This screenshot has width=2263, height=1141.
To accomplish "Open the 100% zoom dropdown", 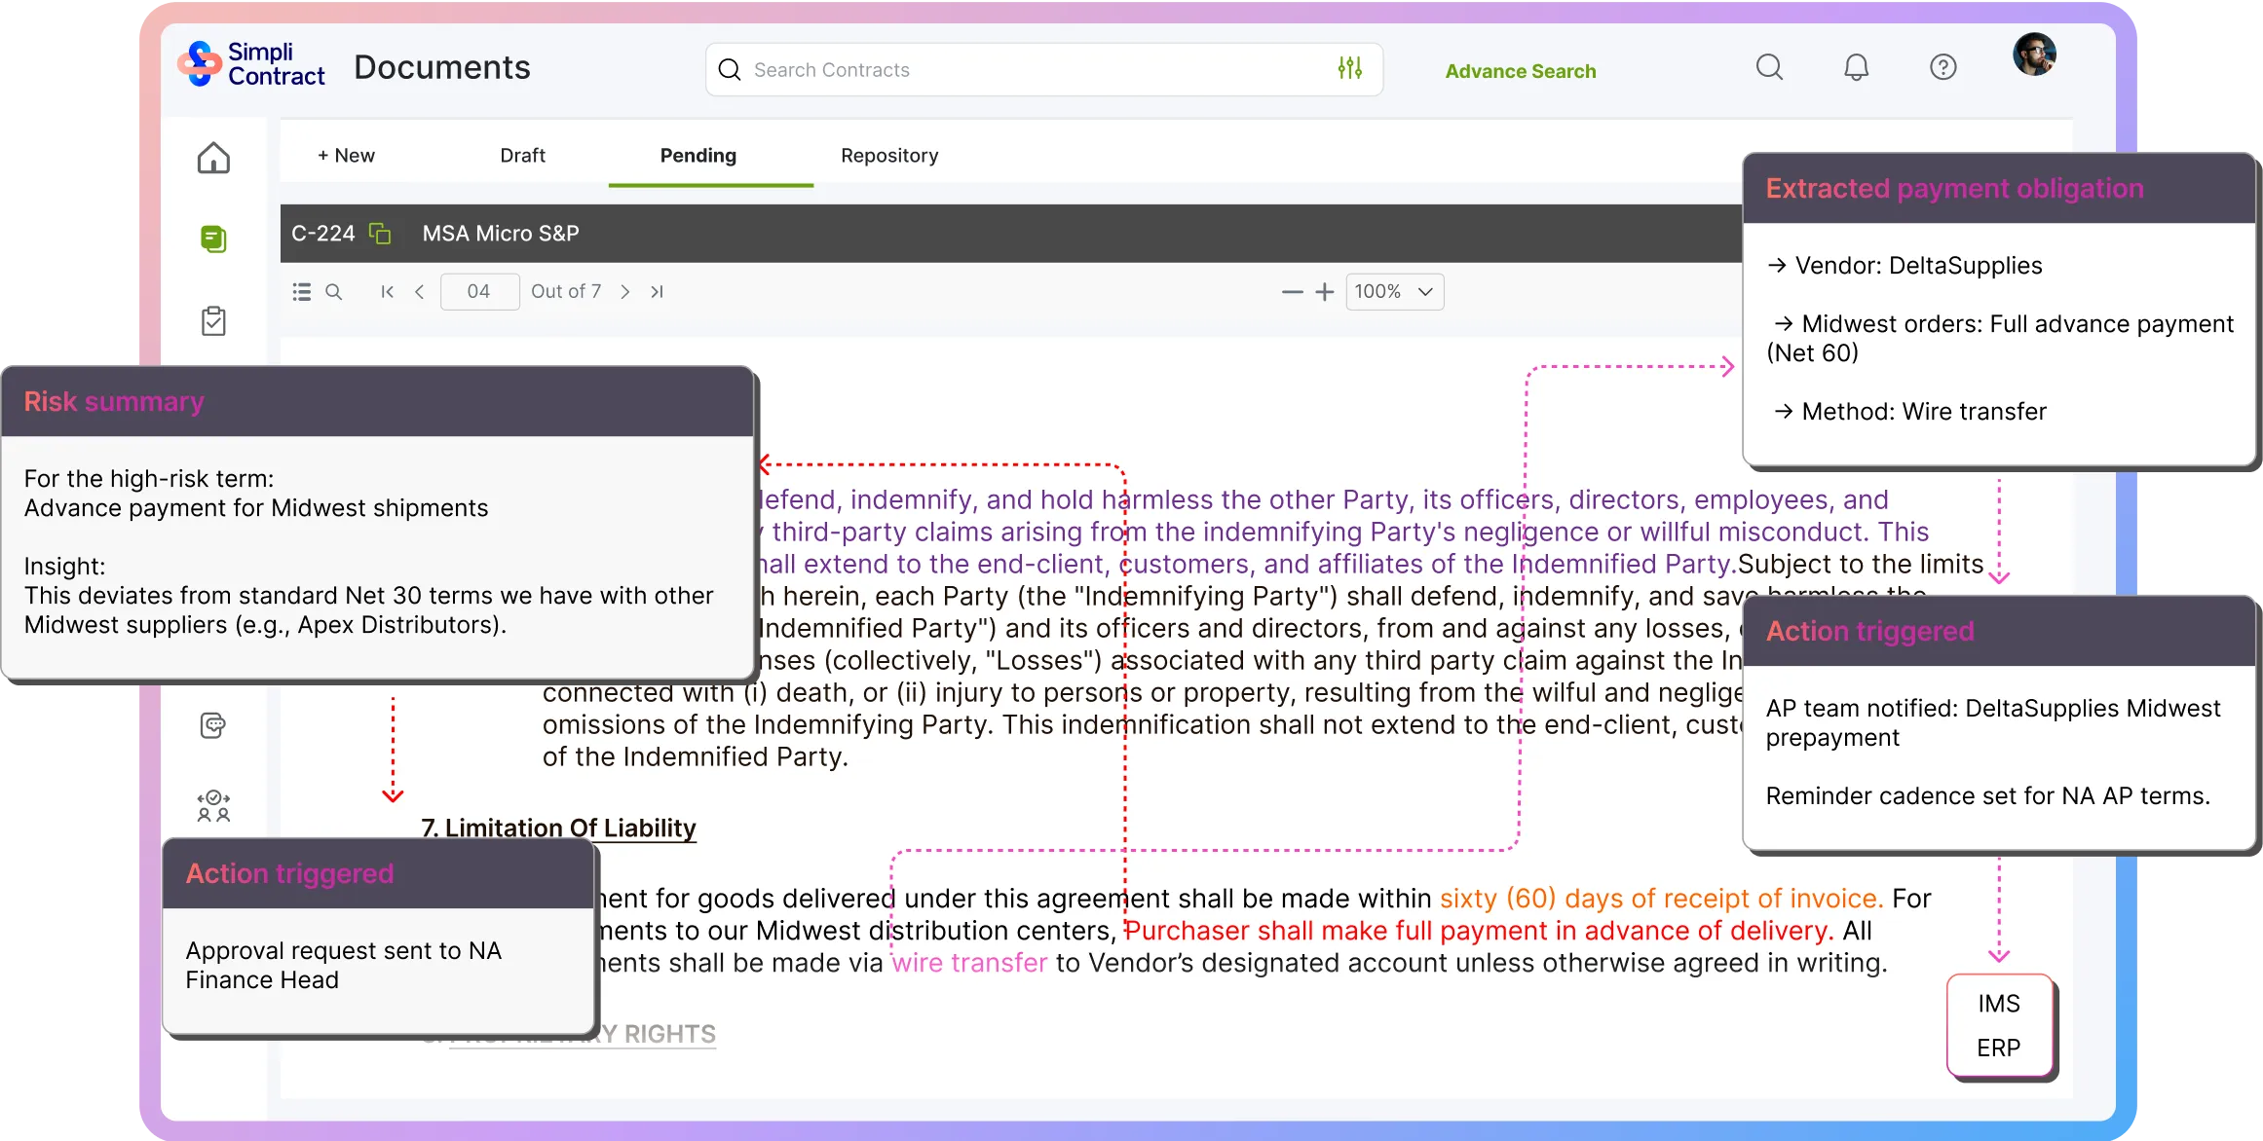I will (1394, 291).
